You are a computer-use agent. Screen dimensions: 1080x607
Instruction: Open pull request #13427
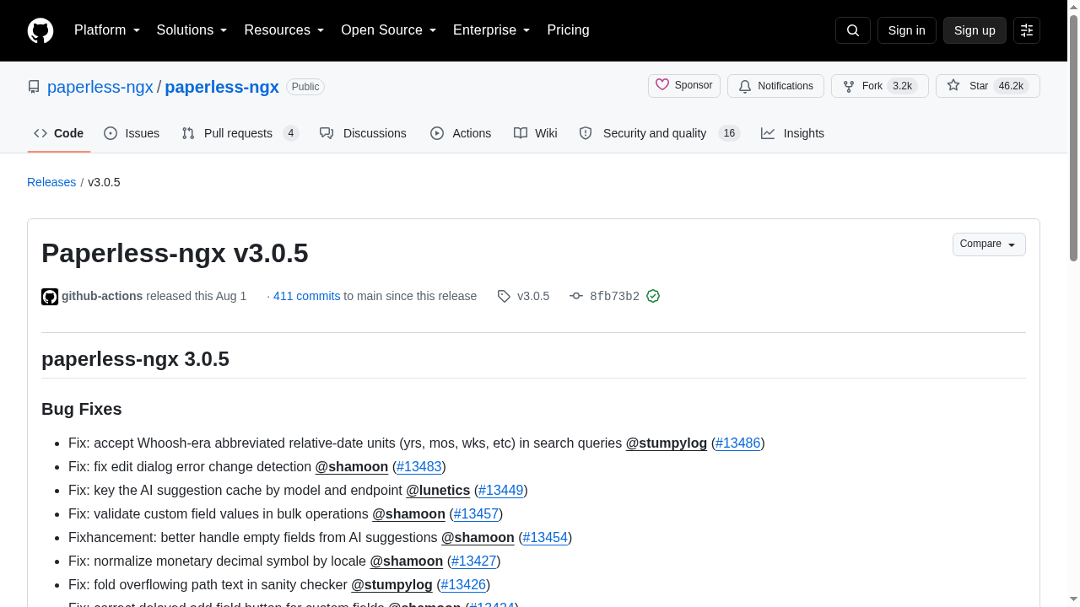coord(473,561)
